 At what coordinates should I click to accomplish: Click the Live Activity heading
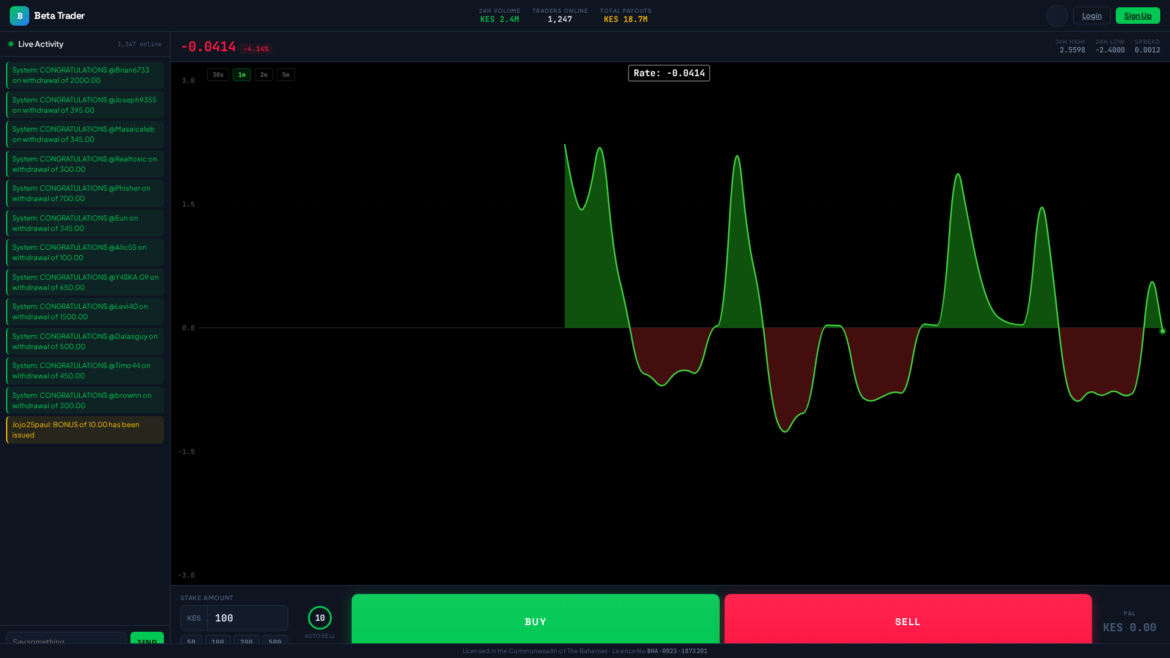tap(41, 44)
